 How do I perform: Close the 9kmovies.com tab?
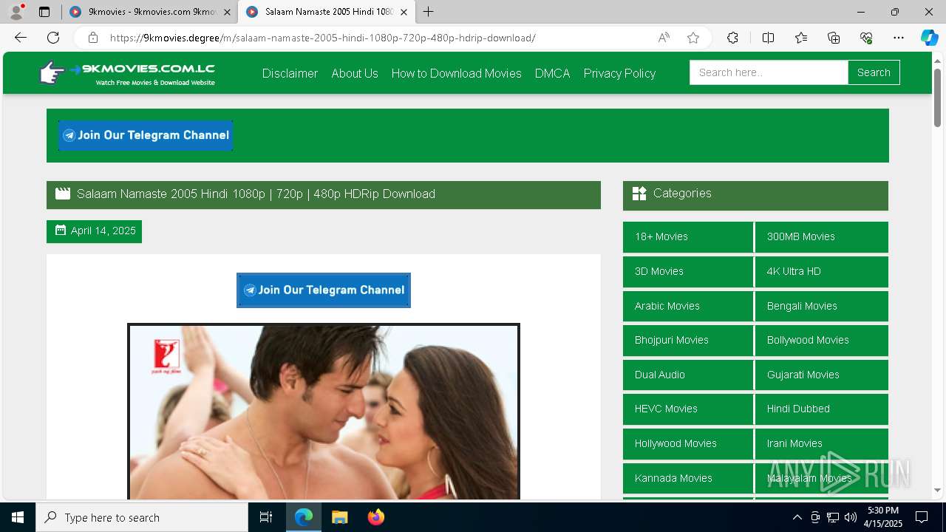227,12
